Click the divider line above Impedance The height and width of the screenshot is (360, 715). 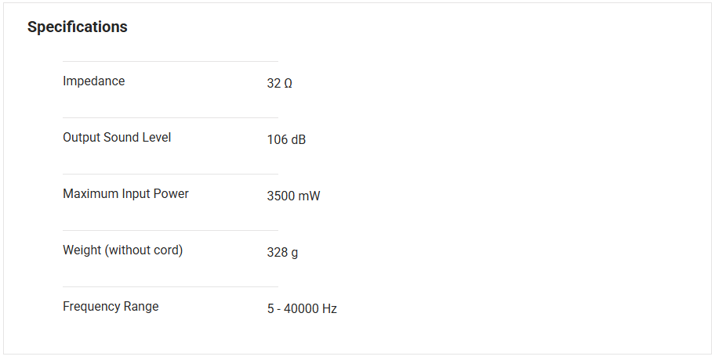[x=170, y=61]
